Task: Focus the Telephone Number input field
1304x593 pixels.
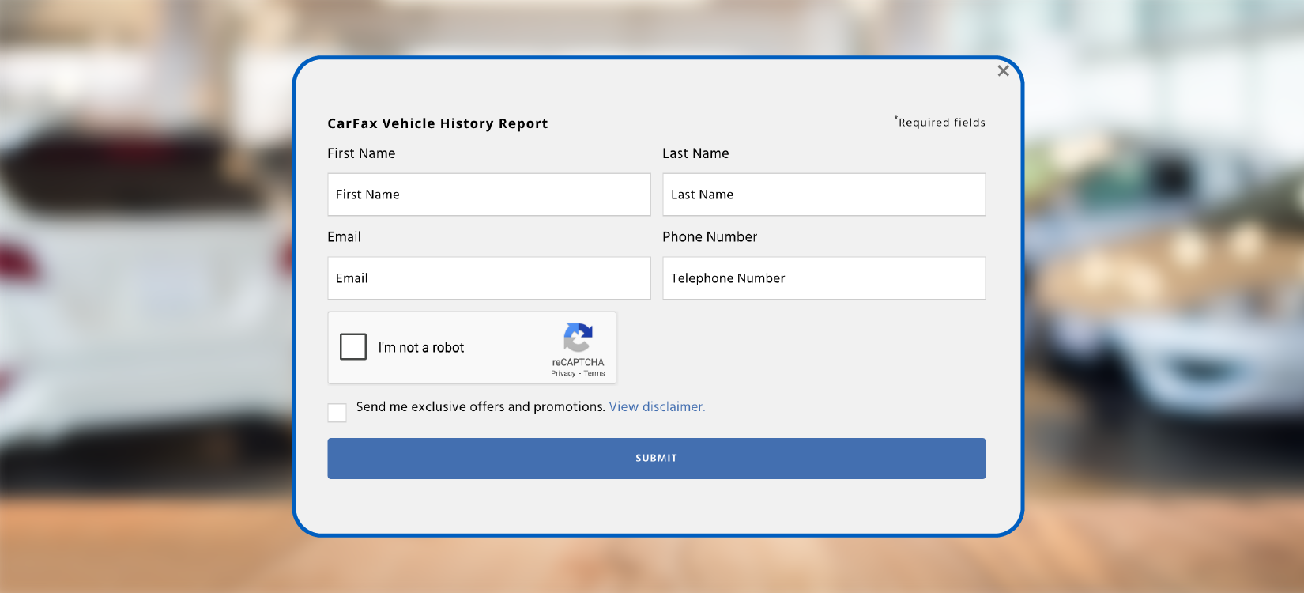Action: point(824,278)
